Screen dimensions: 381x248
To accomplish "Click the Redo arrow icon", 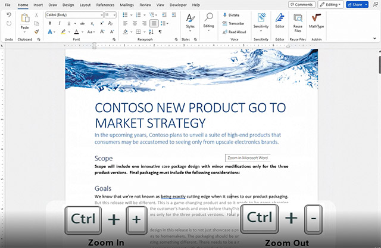I will click(9, 24).
